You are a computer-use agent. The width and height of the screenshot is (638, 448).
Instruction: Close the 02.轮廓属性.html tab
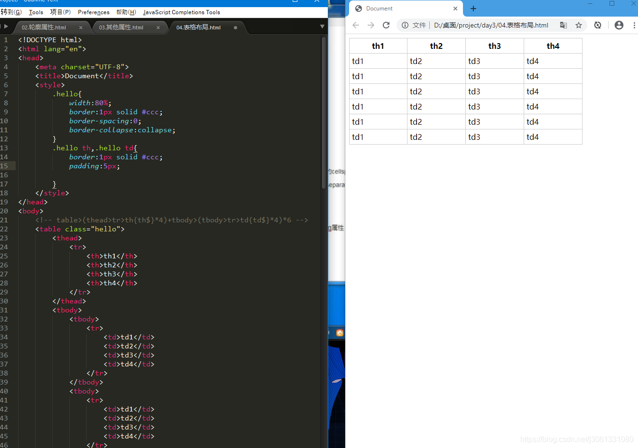point(81,27)
